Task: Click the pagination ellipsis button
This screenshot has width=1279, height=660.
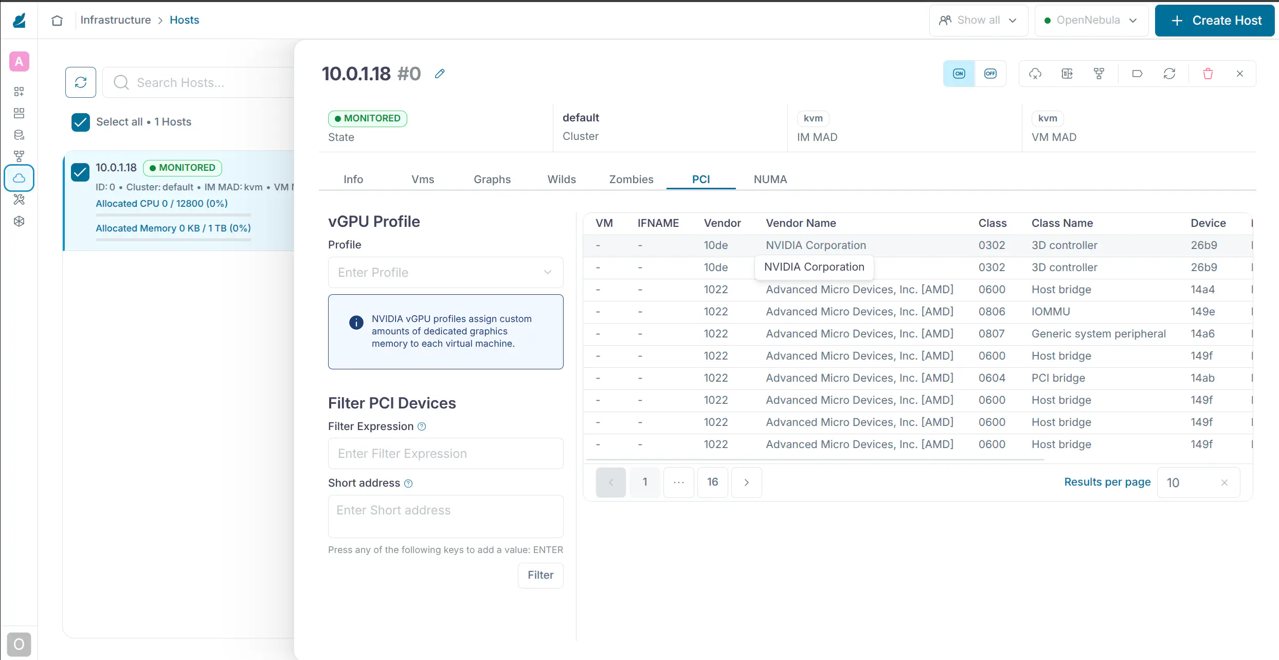Action: 679,483
